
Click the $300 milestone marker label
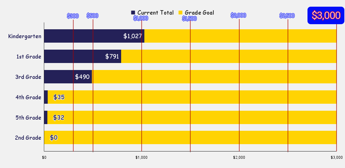pos(73,16)
